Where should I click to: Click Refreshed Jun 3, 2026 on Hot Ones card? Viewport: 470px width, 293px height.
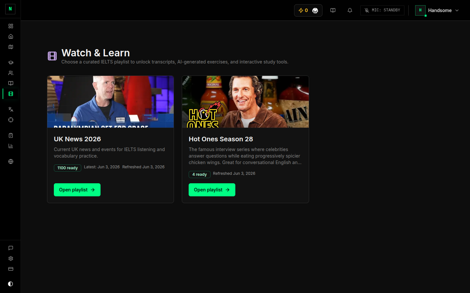pyautogui.click(x=234, y=174)
